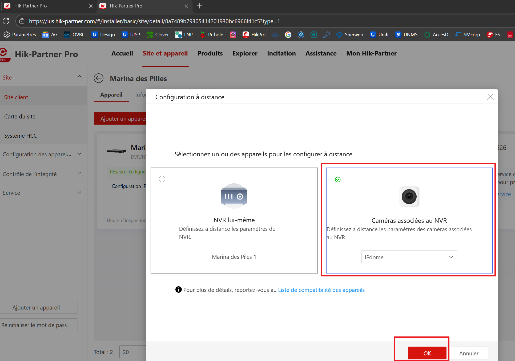Switch to the Appareil tab

[111, 95]
